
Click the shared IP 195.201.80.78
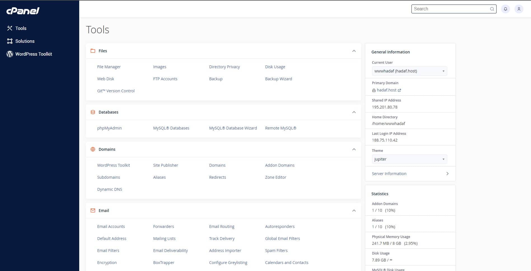click(x=385, y=107)
